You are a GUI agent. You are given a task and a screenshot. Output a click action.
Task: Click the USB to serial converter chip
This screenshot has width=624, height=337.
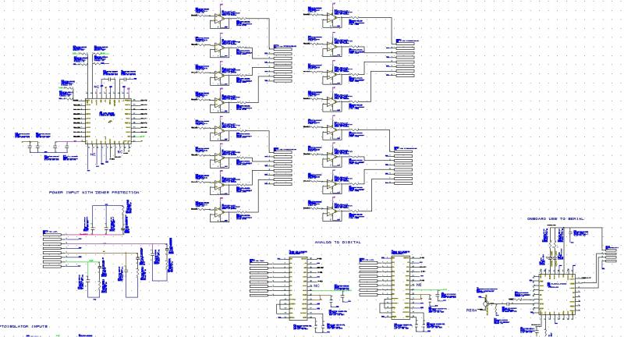(x=556, y=290)
